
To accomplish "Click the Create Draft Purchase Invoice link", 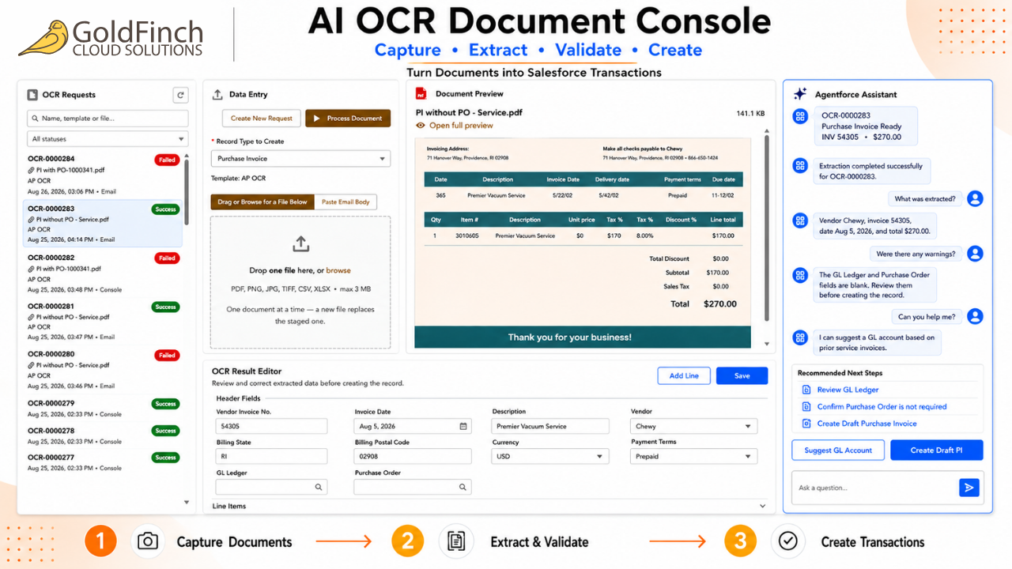I will point(867,424).
